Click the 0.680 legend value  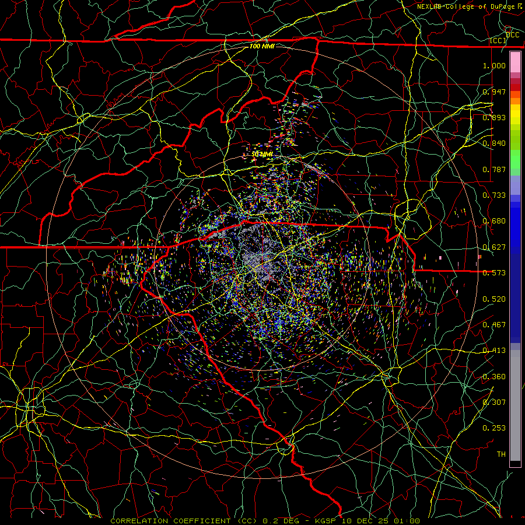494,221
